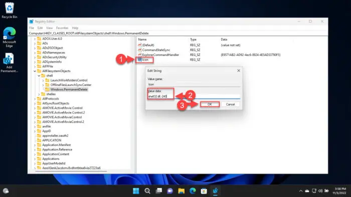Confirm Edit String dialog with OK

point(210,104)
